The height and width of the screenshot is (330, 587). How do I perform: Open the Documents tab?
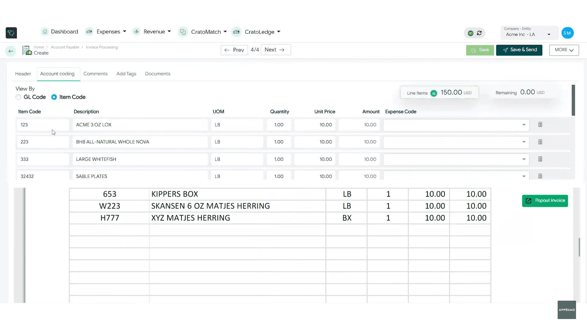[x=157, y=74]
